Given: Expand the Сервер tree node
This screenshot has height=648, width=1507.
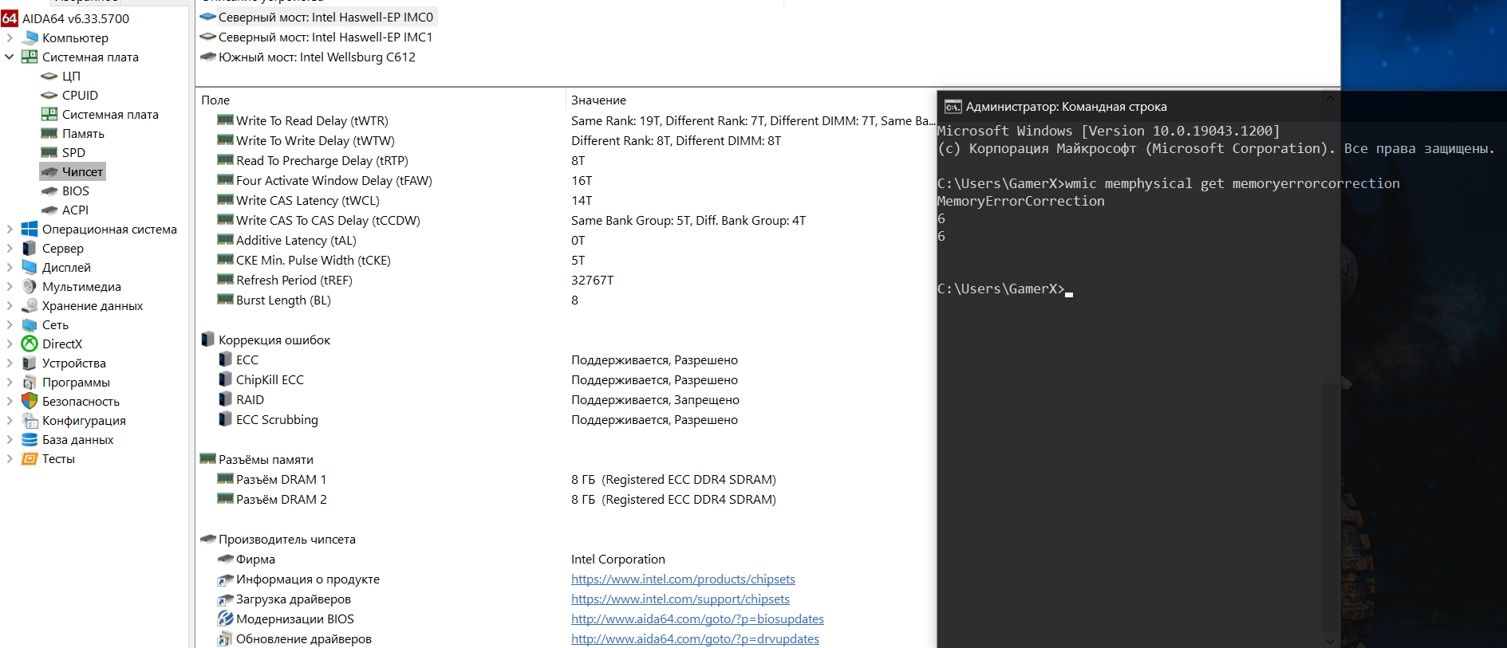Looking at the screenshot, I should click(x=10, y=248).
